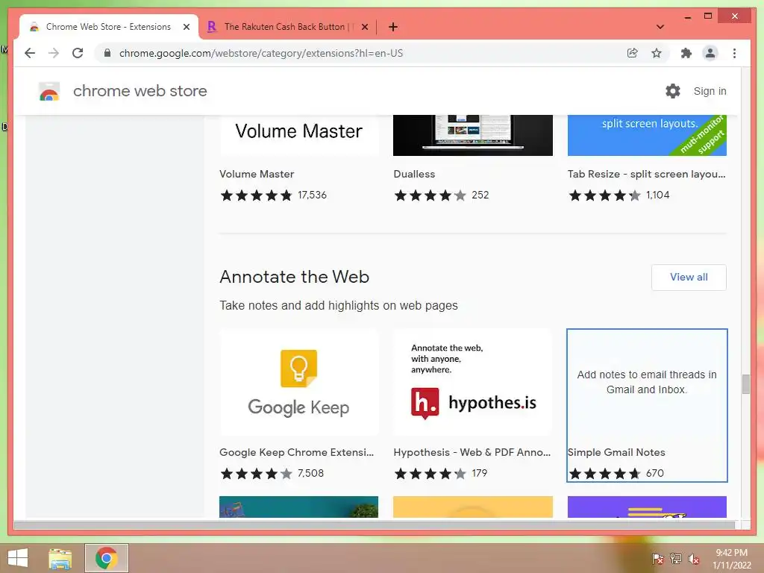Open the network tray icon

coord(676,559)
